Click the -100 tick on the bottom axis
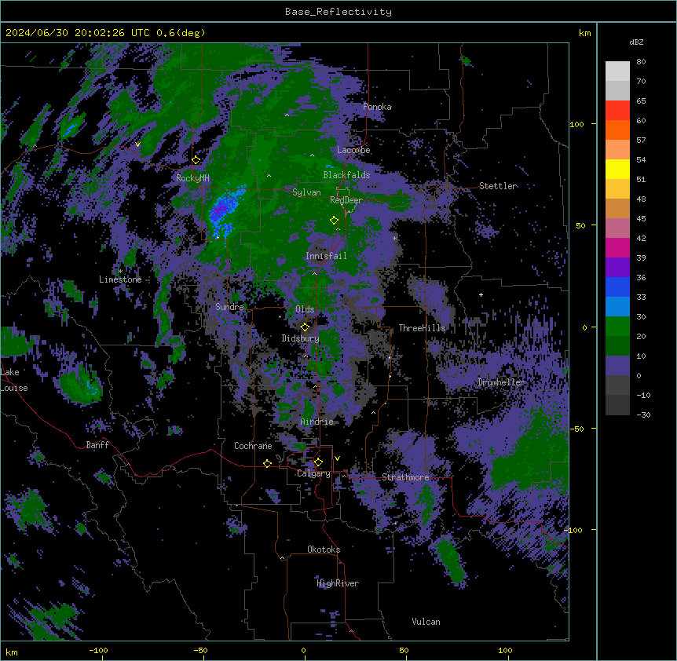Viewport: 677px width, 661px height. tap(98, 650)
